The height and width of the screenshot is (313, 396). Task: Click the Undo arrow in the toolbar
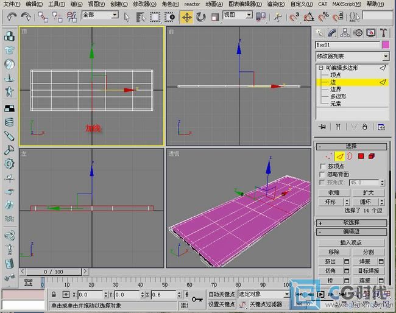[x=12, y=17]
